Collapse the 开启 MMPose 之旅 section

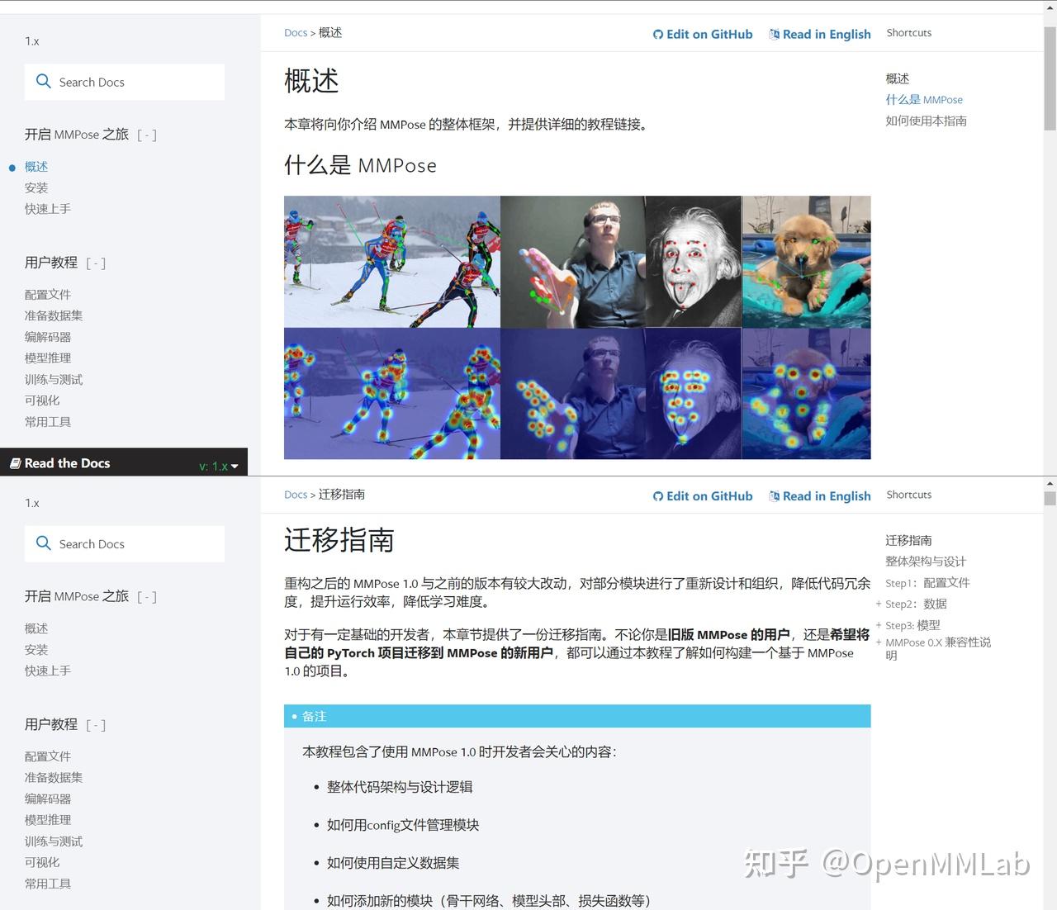point(147,135)
